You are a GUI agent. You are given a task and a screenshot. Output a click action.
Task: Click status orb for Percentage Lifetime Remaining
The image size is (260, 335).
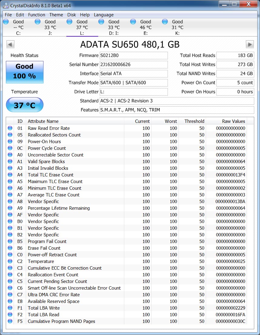10,208
